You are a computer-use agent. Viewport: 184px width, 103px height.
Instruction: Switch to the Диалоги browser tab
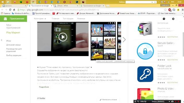(x=14, y=6)
